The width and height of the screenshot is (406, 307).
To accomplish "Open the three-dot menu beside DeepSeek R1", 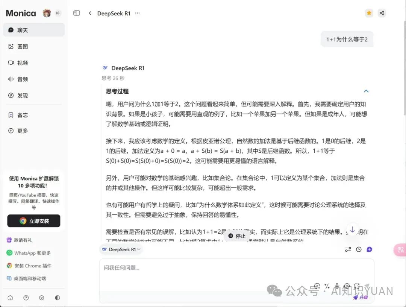I will pos(138,13).
